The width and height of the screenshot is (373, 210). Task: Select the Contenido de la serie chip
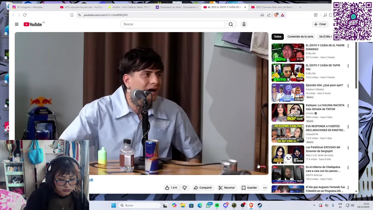pos(300,37)
